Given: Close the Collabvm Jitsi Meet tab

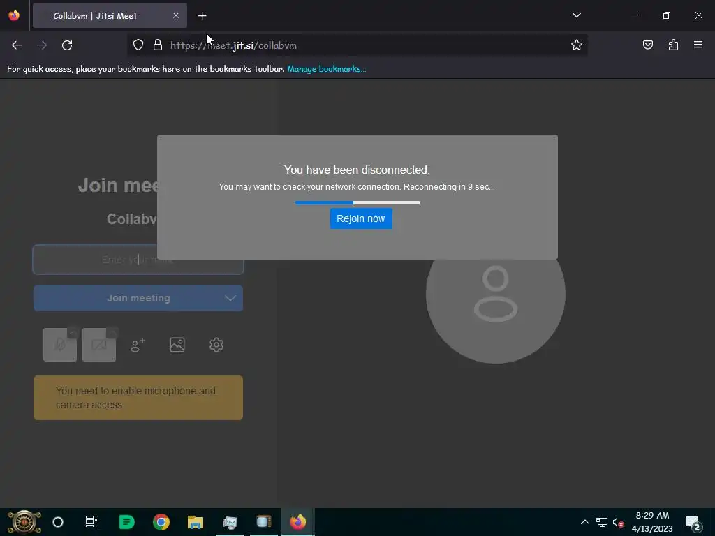Looking at the screenshot, I should click(x=176, y=15).
